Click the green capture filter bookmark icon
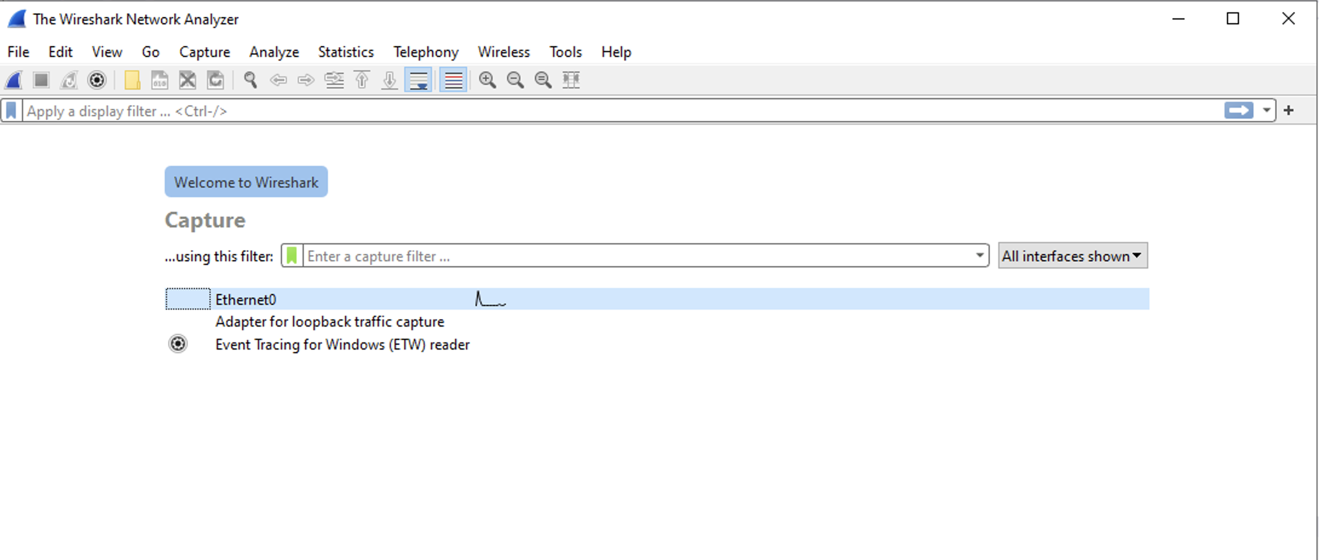The image size is (1319, 560). coord(292,256)
